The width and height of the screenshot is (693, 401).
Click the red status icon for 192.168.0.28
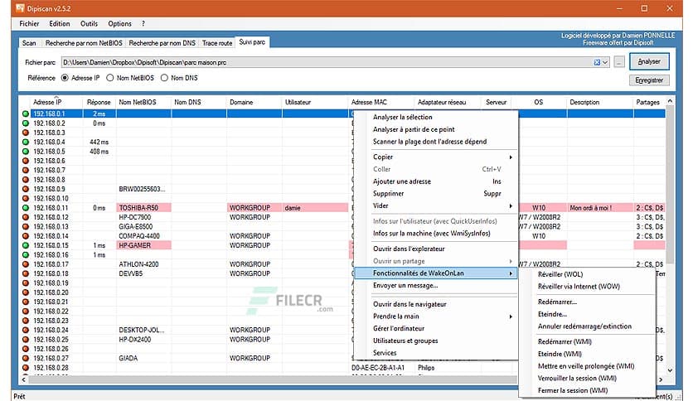coord(26,367)
